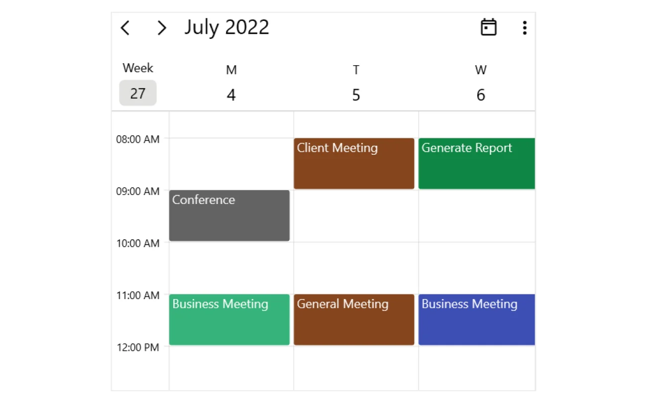647x403 pixels.
Task: Click the 09:00 AM time label
Action: (138, 191)
